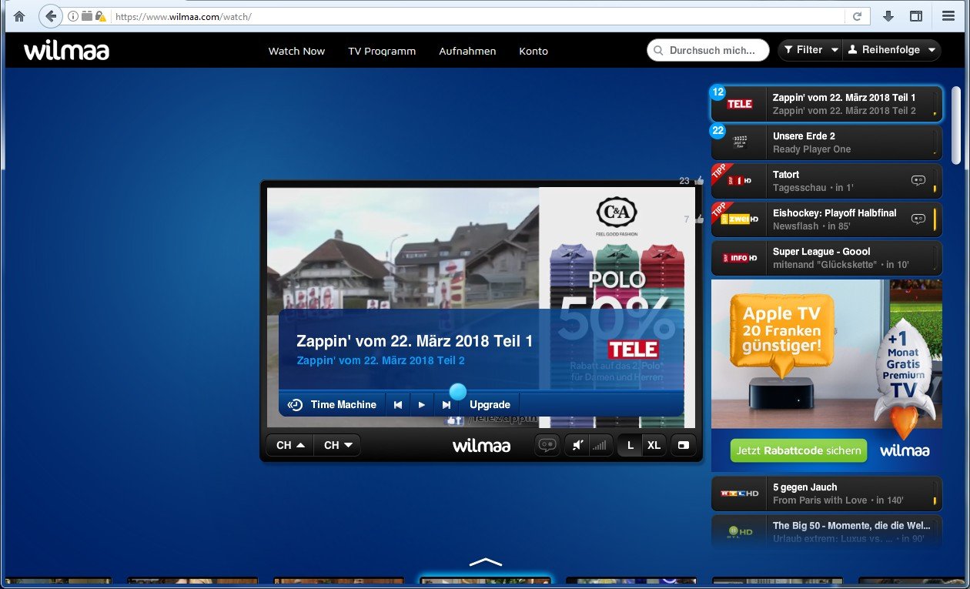Open the TV Programm menu

tap(382, 51)
